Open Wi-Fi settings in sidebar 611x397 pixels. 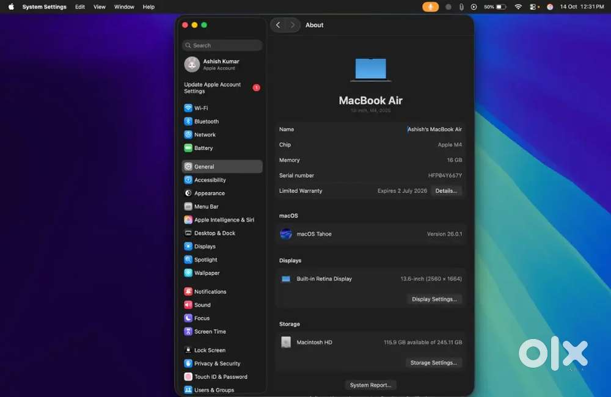tap(201, 108)
